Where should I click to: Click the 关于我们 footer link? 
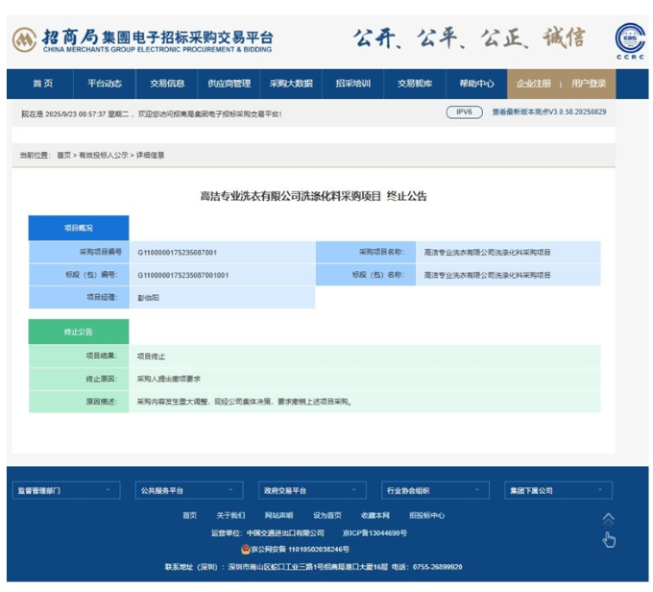pos(230,515)
